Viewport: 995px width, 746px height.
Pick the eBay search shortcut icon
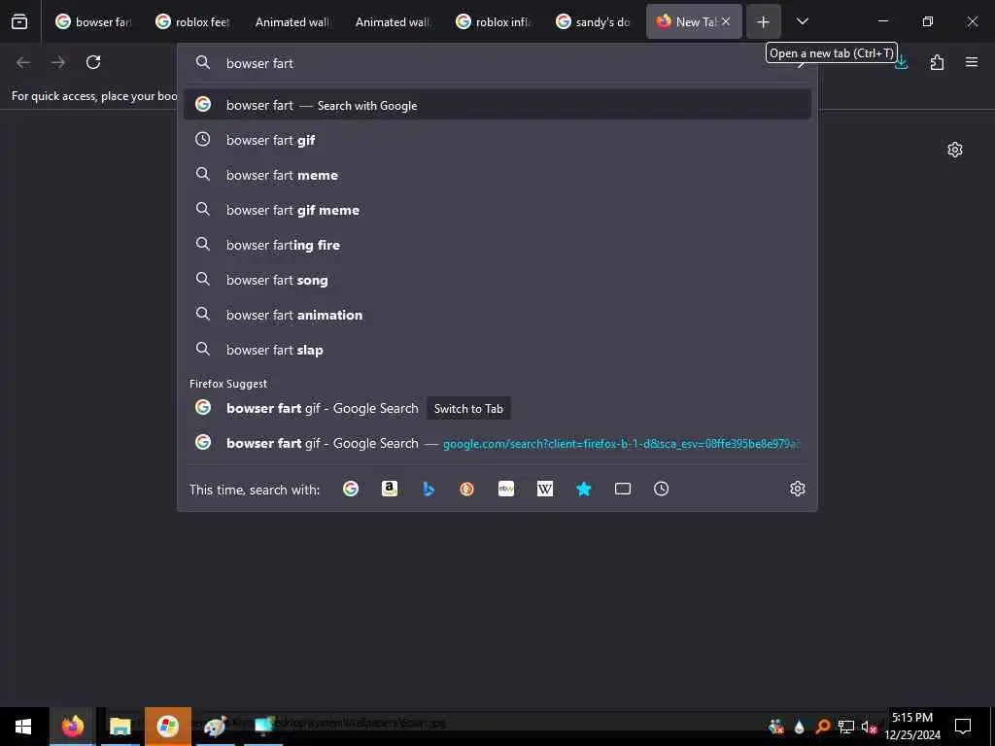coord(505,489)
